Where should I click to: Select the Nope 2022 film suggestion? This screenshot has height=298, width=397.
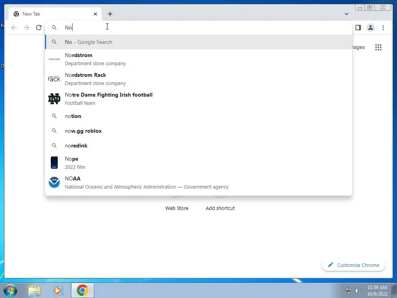pyautogui.click(x=198, y=163)
